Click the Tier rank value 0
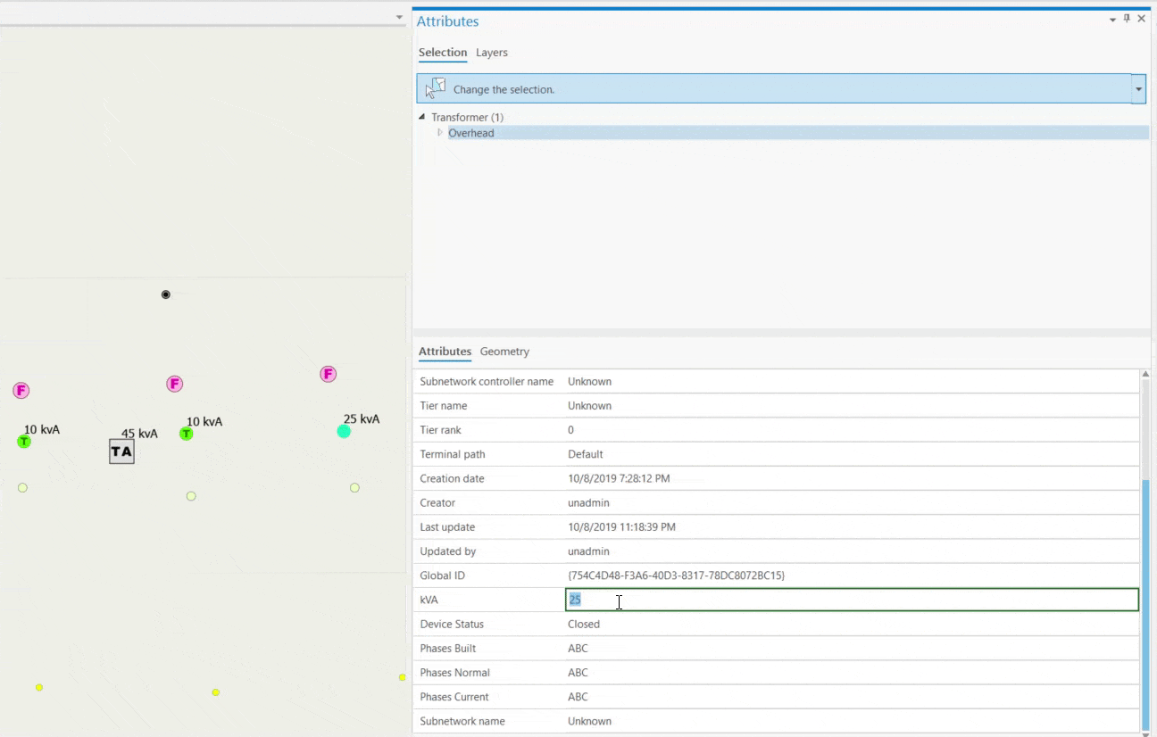Viewport: 1157px width, 737px height. click(571, 430)
